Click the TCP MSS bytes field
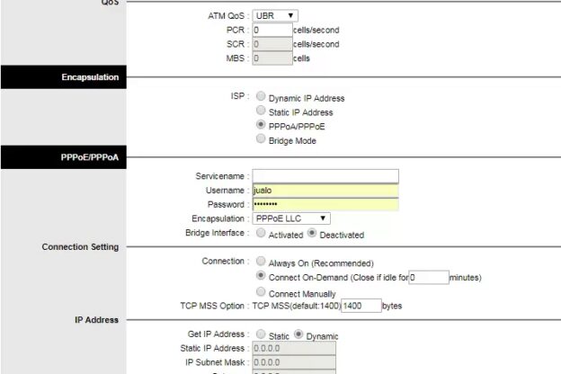The image size is (561, 374). coord(361,306)
